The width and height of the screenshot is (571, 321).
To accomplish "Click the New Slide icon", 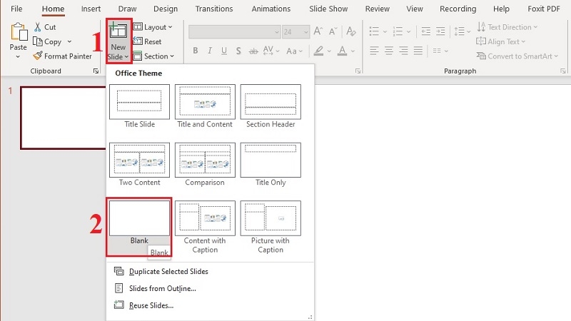I will click(x=118, y=31).
